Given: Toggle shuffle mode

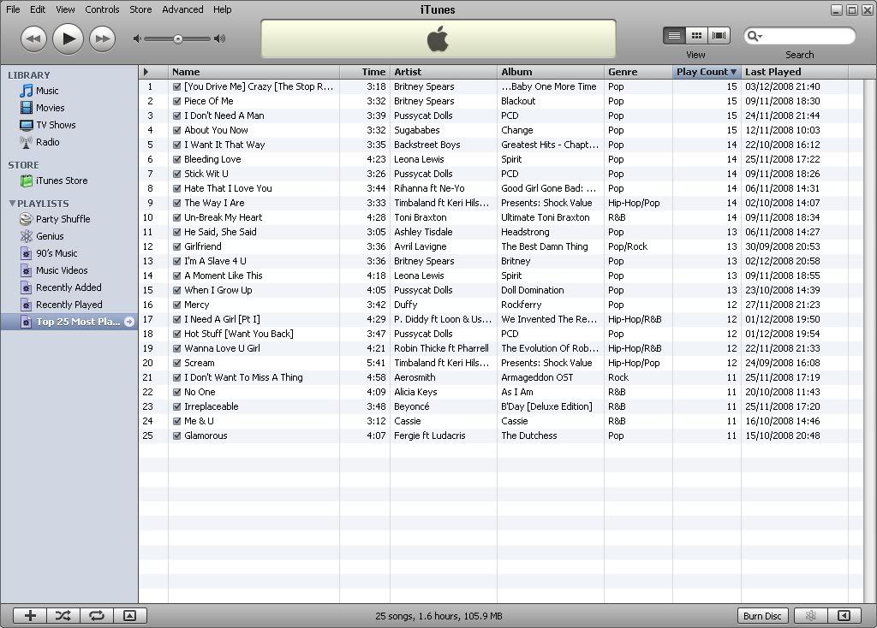Looking at the screenshot, I should [63, 615].
